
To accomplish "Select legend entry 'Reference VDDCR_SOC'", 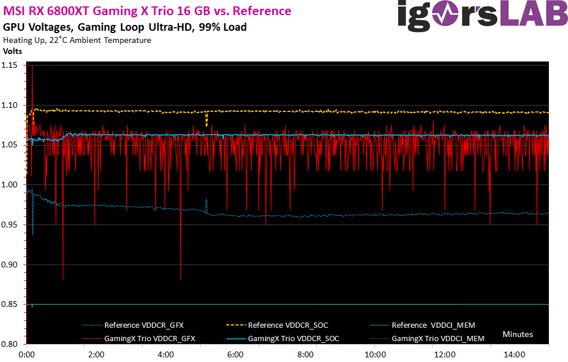I will tap(288, 325).
